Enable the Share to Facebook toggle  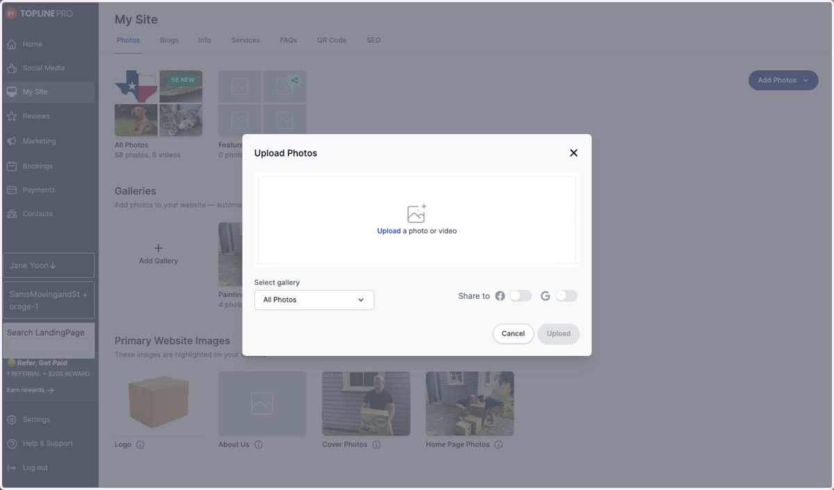point(520,296)
